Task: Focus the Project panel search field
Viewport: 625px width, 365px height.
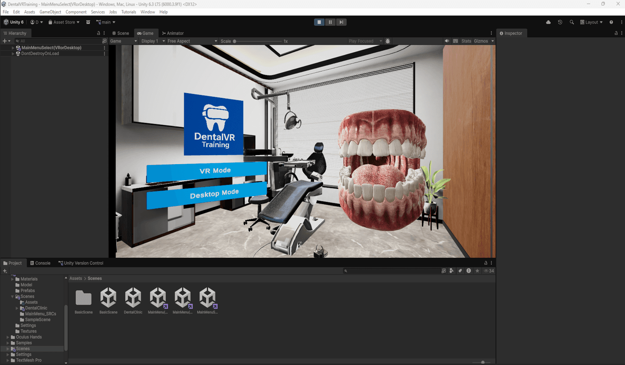Action: [392, 271]
